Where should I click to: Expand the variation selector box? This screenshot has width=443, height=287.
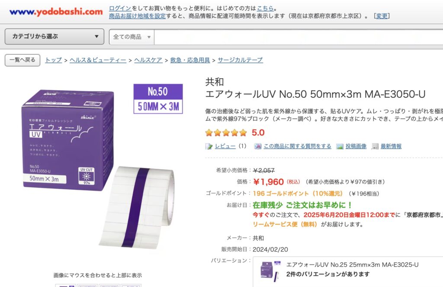coord(348,272)
